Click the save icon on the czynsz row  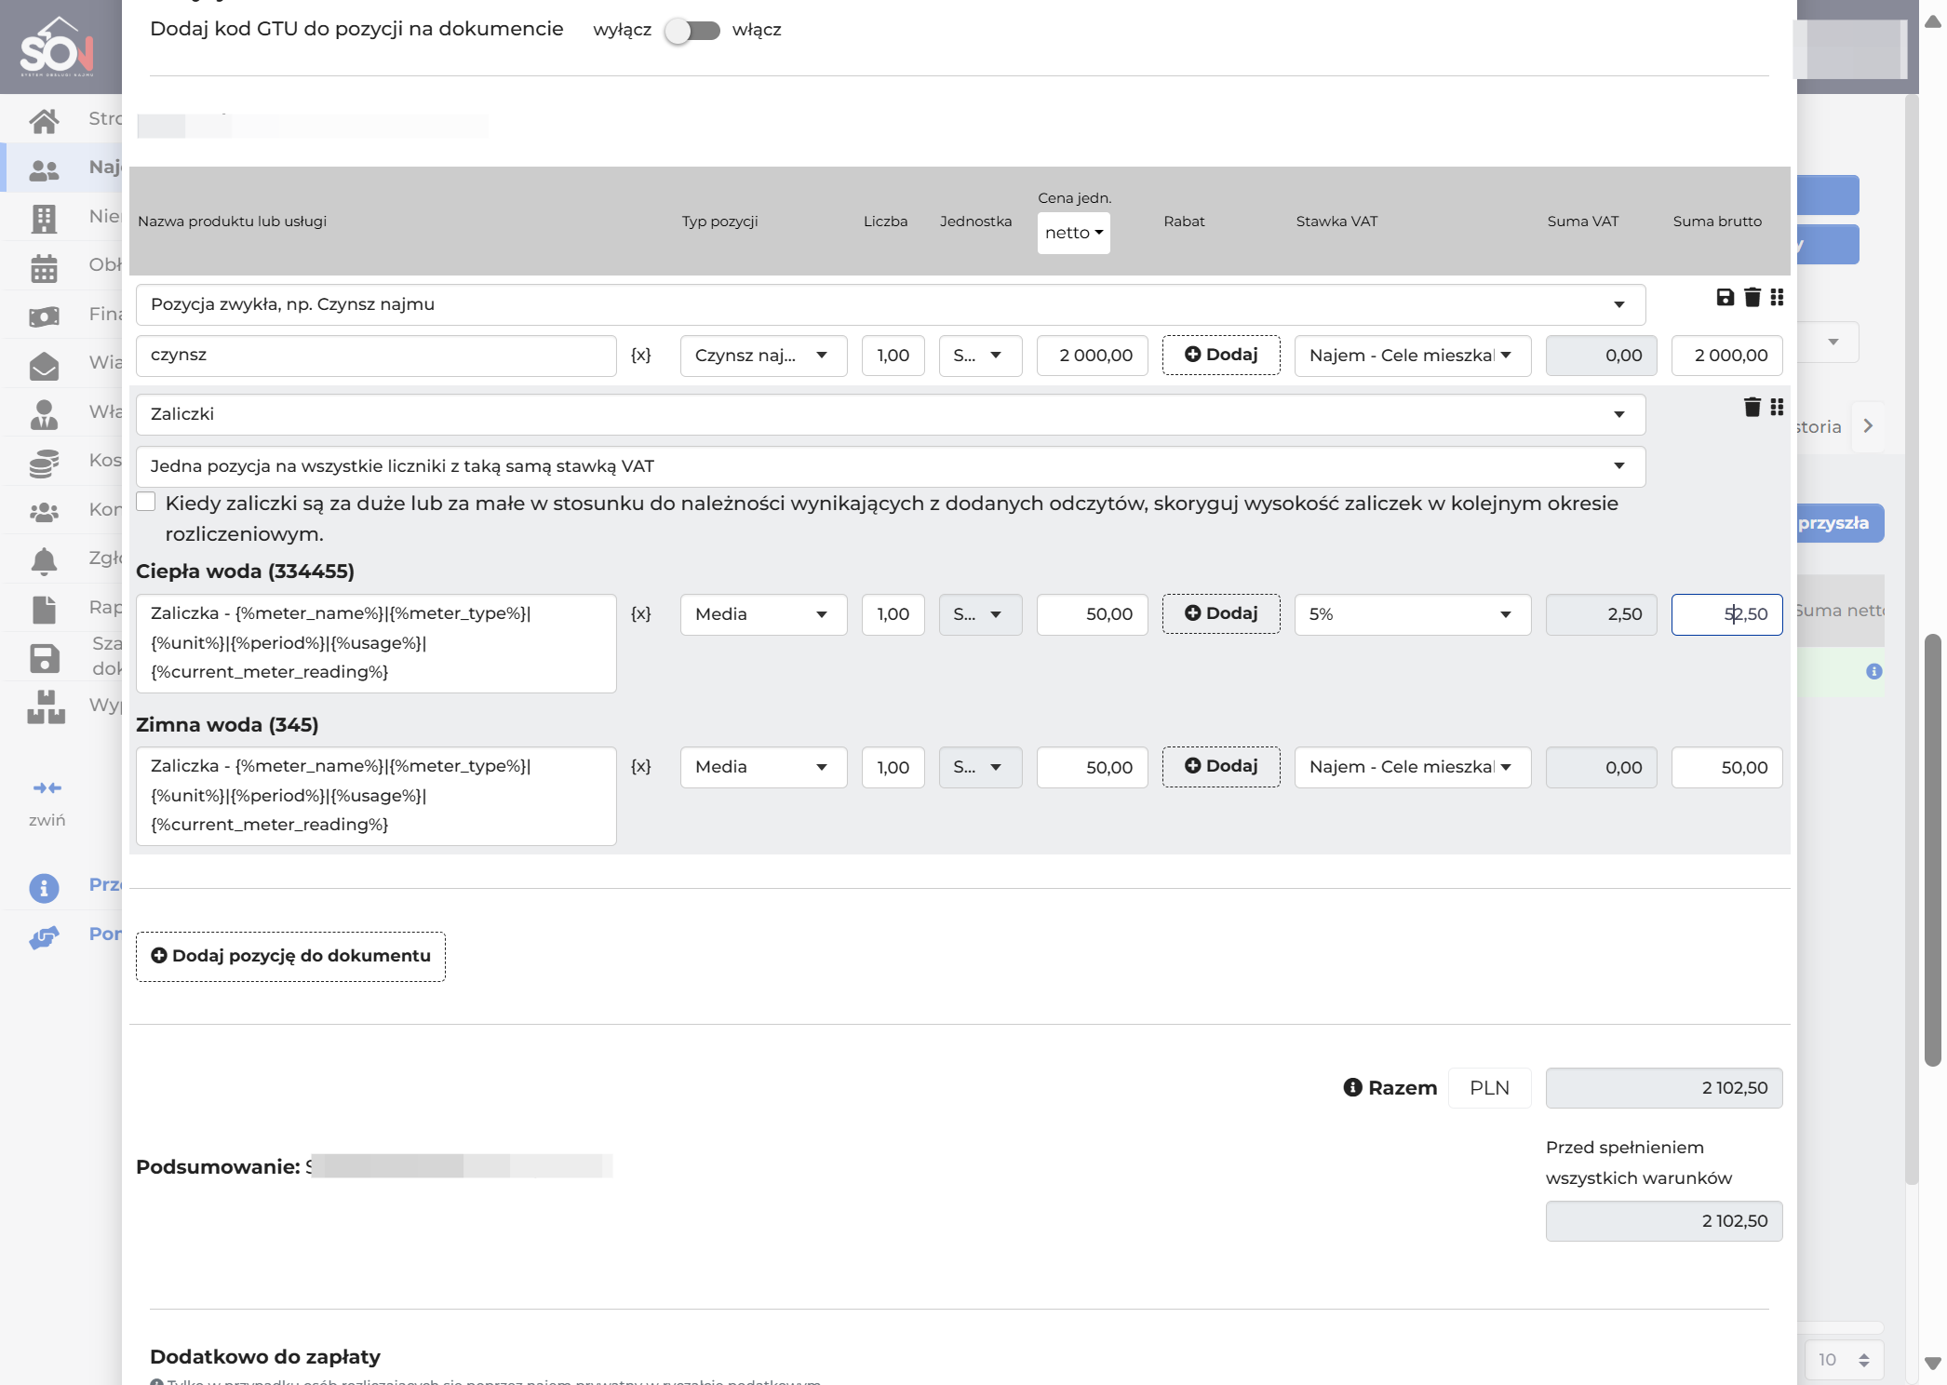click(1725, 297)
